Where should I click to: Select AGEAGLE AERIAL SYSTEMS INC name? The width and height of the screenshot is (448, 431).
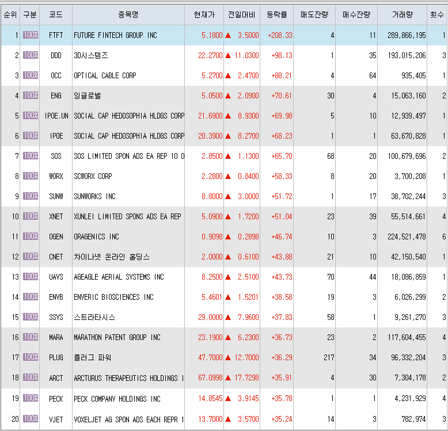[119, 277]
